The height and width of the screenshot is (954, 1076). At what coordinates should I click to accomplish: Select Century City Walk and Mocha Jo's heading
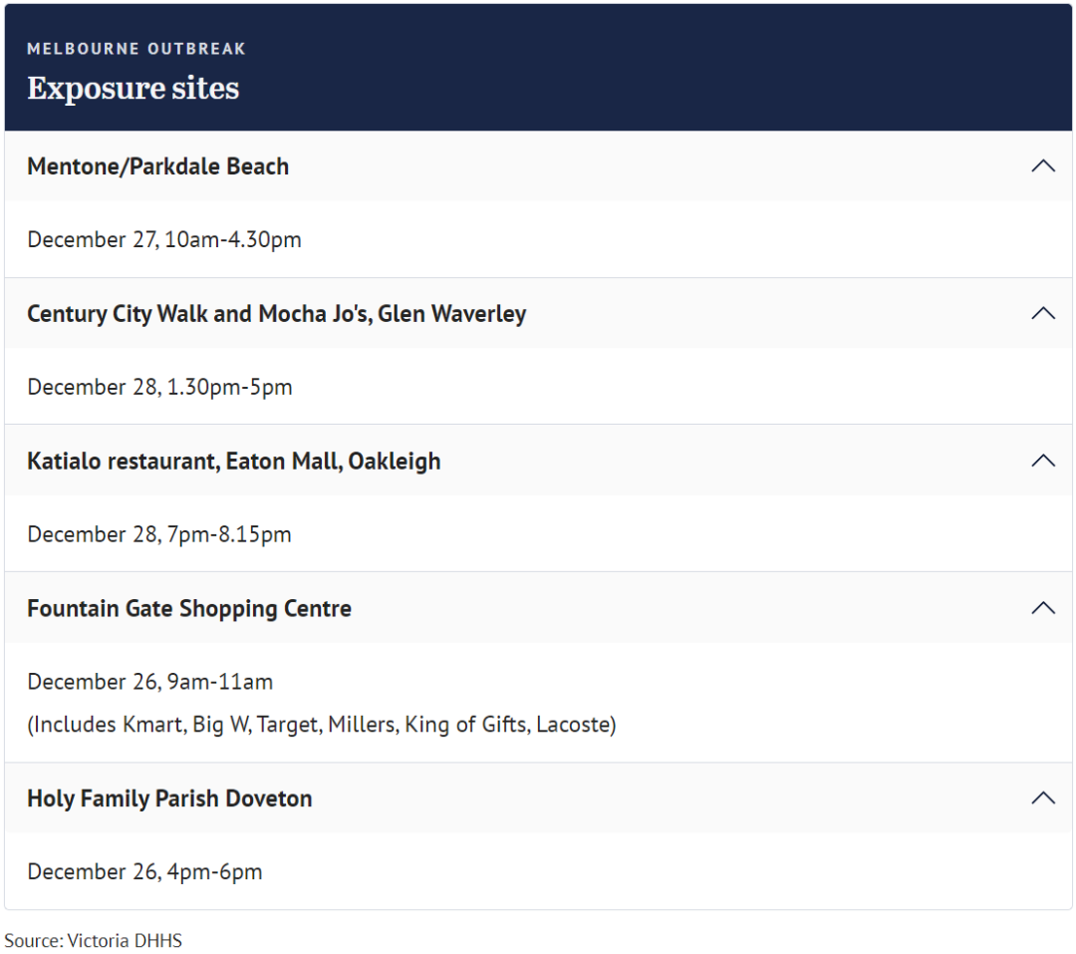click(277, 314)
